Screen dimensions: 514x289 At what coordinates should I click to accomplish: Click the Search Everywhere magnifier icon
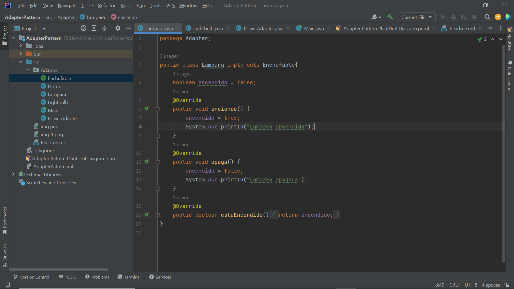(487, 17)
